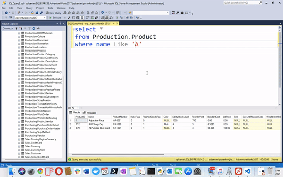Screen dimensions: 283x177
Task: Open the Properties wrench icon
Action: [178, 13]
